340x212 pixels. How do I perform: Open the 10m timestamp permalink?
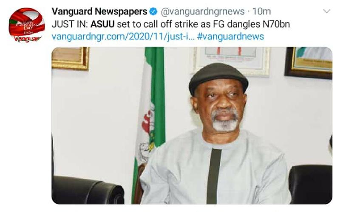click(x=262, y=11)
